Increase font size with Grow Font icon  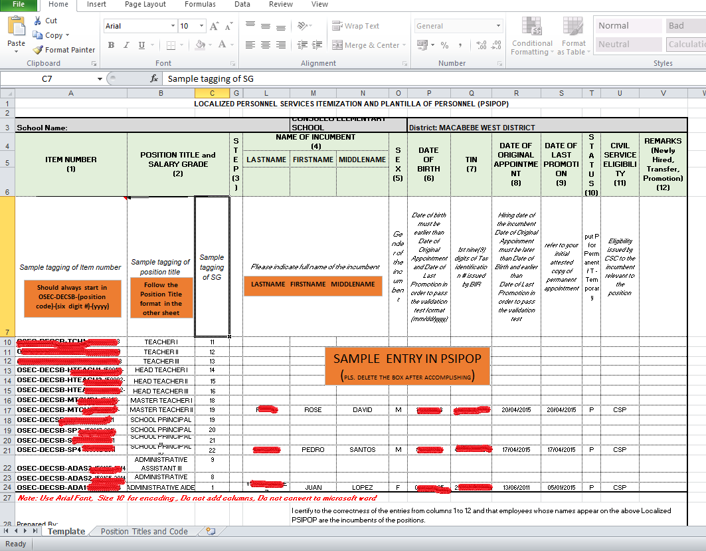(x=215, y=26)
